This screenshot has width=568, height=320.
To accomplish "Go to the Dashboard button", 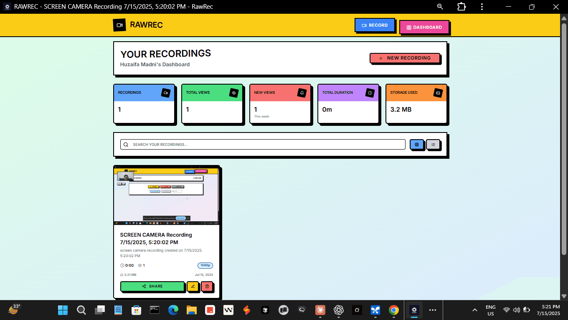I will 424,27.
